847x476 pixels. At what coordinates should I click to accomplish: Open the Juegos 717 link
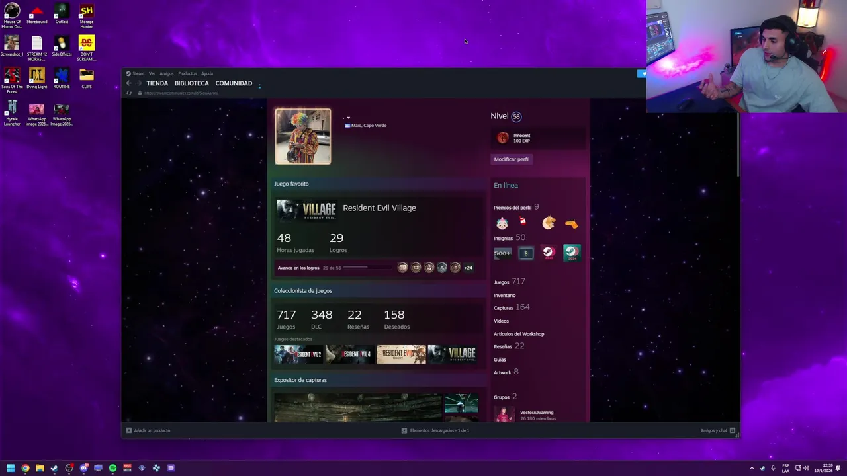pyautogui.click(x=510, y=282)
